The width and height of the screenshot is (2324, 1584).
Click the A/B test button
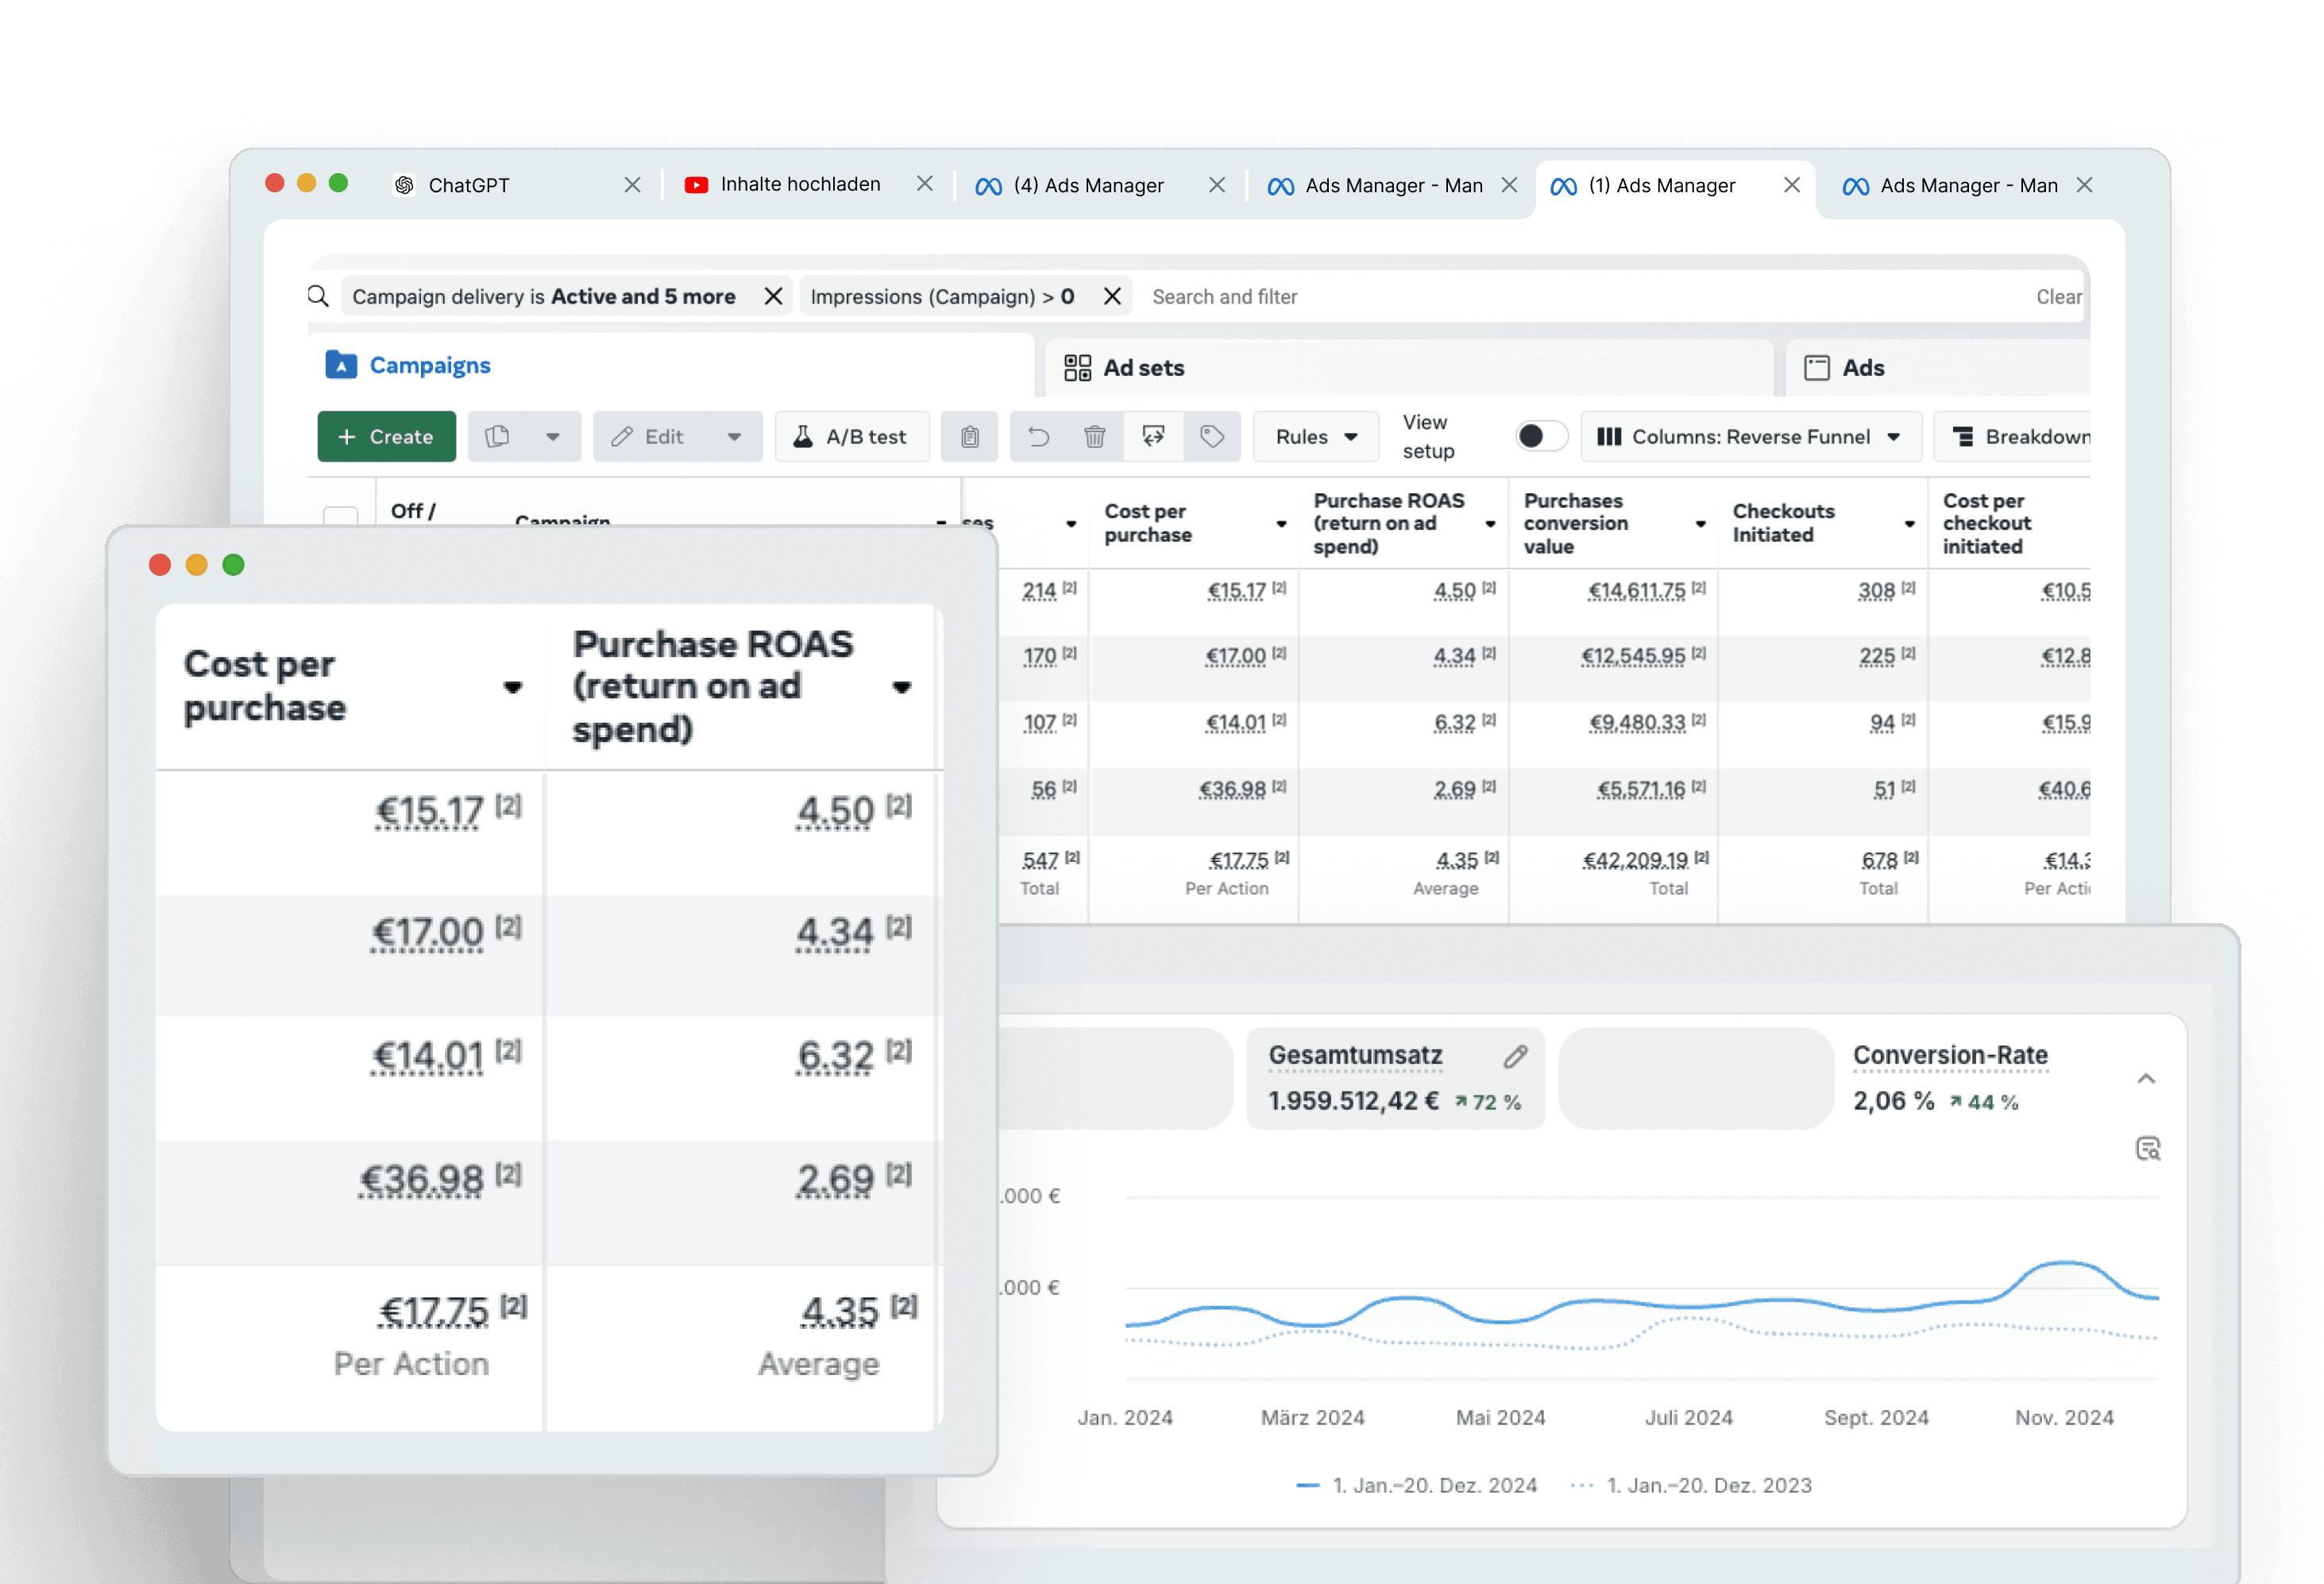point(851,437)
